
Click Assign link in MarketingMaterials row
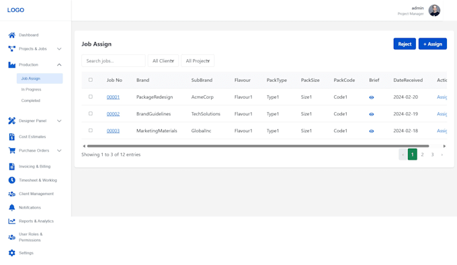tap(442, 131)
